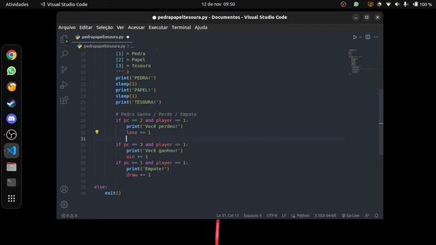Click the code minimap preview
This screenshot has height=245, width=436.
tap(363, 62)
